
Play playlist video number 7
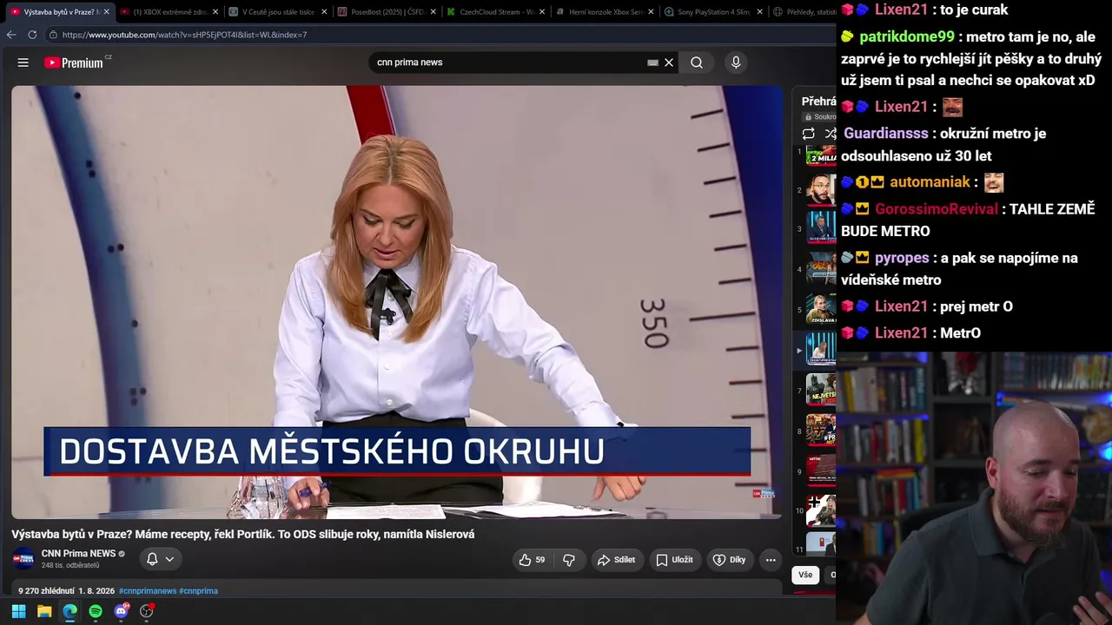pos(821,391)
